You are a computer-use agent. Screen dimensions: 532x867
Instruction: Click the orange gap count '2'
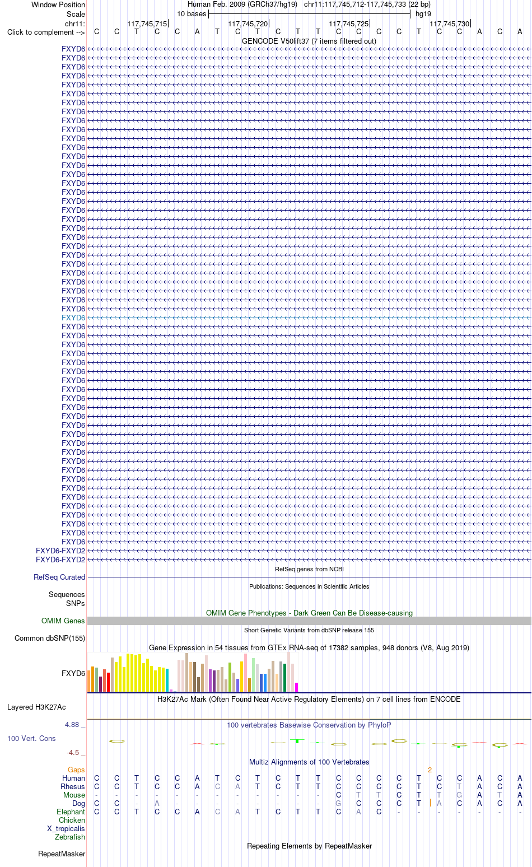point(430,770)
